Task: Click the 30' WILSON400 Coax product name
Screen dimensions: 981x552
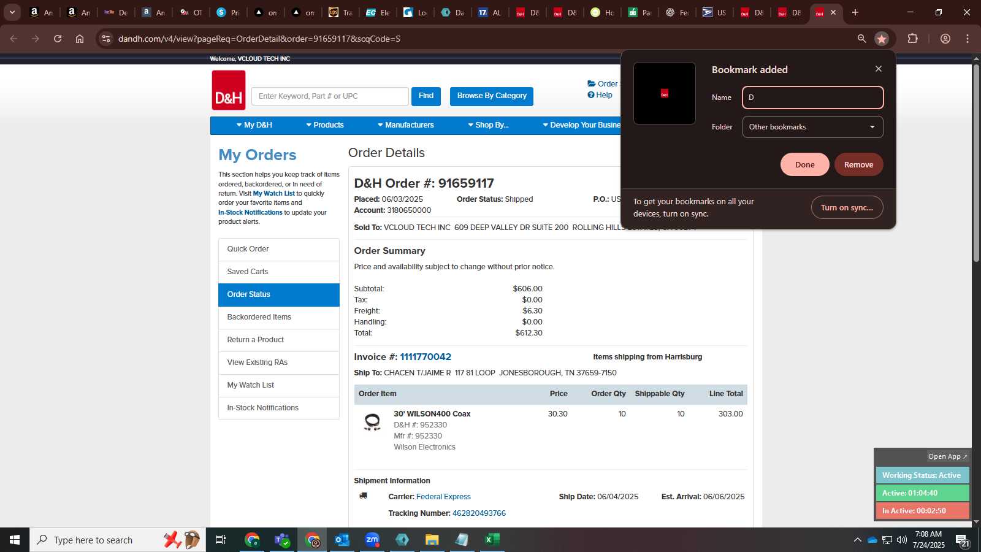Action: tap(432, 414)
